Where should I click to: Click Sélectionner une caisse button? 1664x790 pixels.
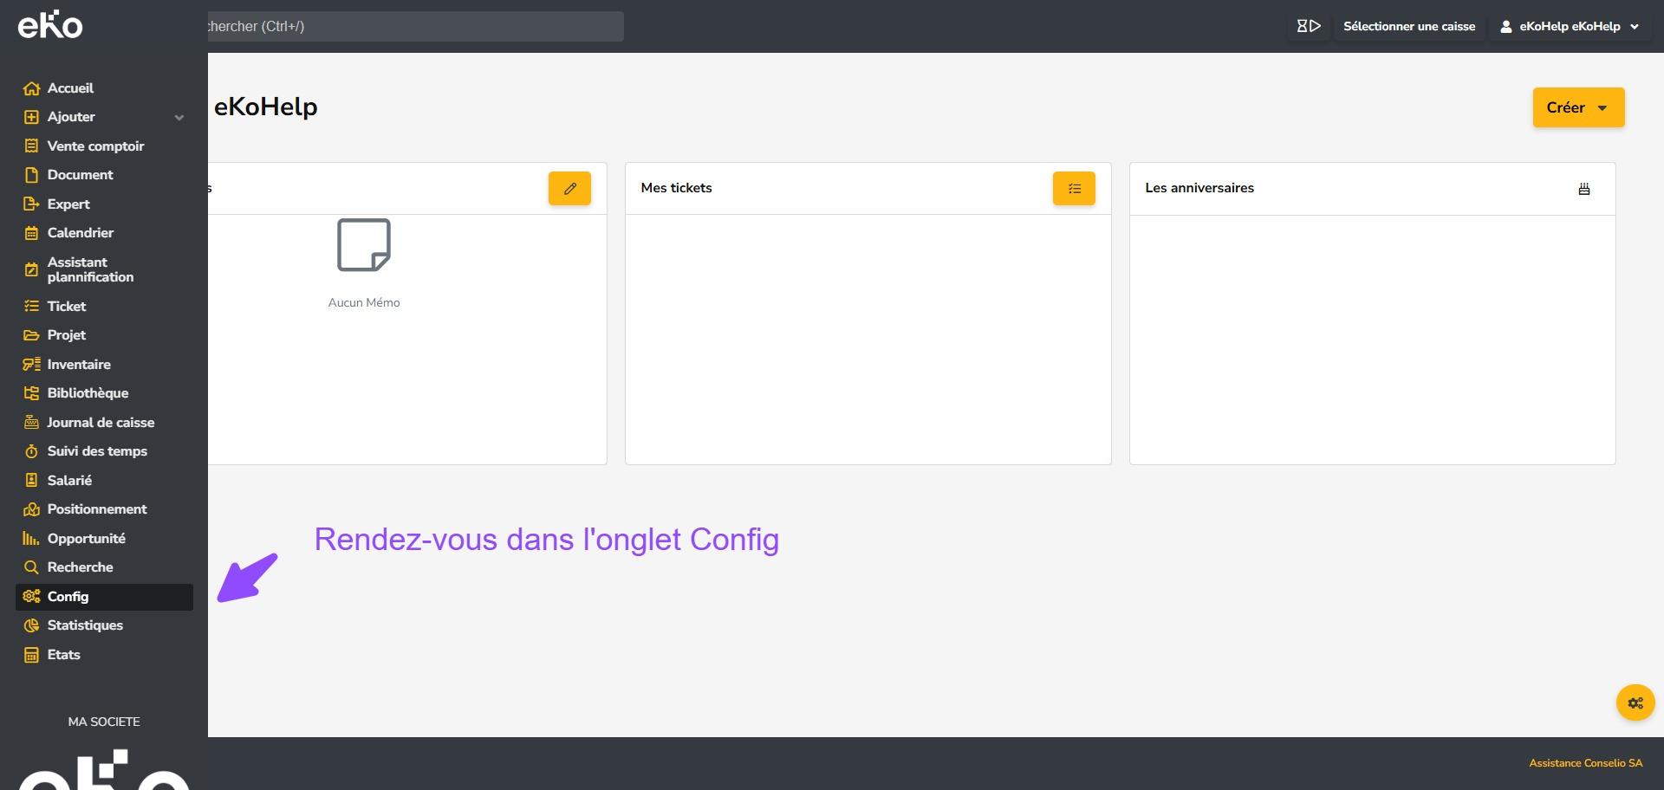point(1408,26)
